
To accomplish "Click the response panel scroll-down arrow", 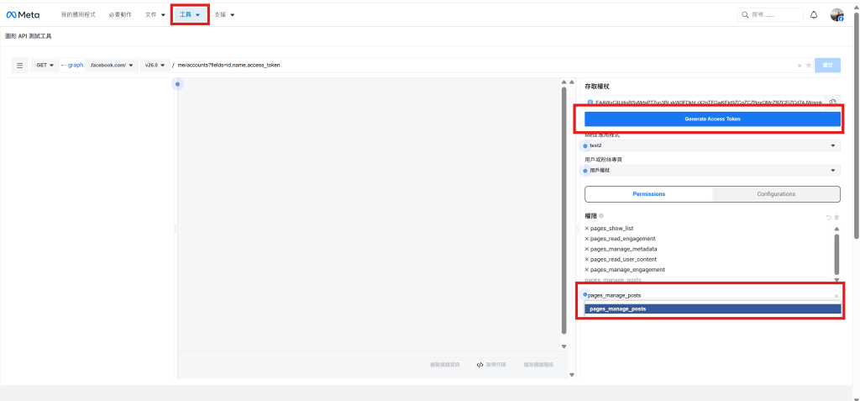I will (564, 346).
